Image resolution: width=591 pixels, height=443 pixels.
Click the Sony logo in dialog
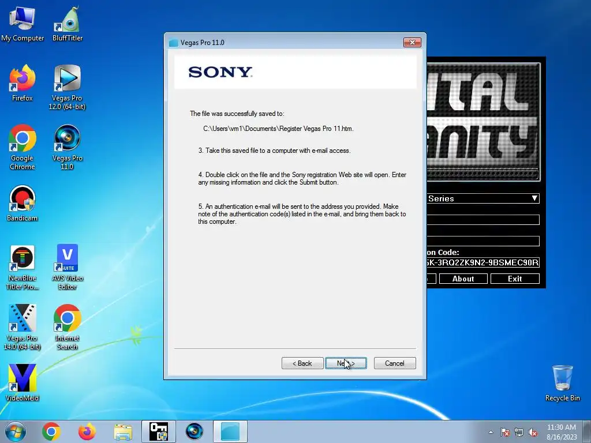220,72
